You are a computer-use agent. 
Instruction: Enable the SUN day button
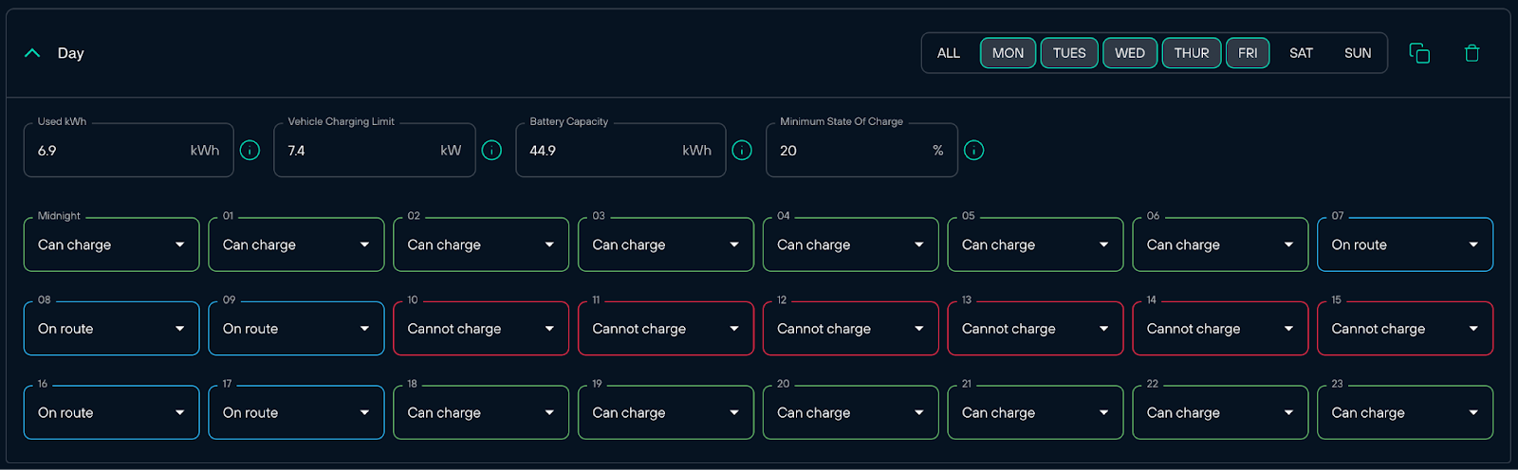point(1358,53)
